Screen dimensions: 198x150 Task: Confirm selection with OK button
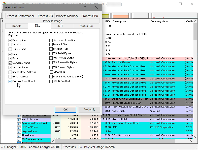coord(65,110)
